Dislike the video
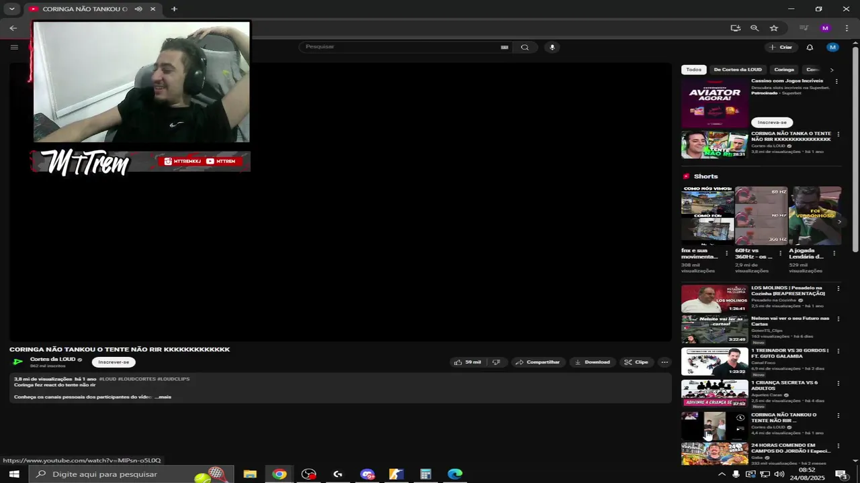 coord(496,362)
